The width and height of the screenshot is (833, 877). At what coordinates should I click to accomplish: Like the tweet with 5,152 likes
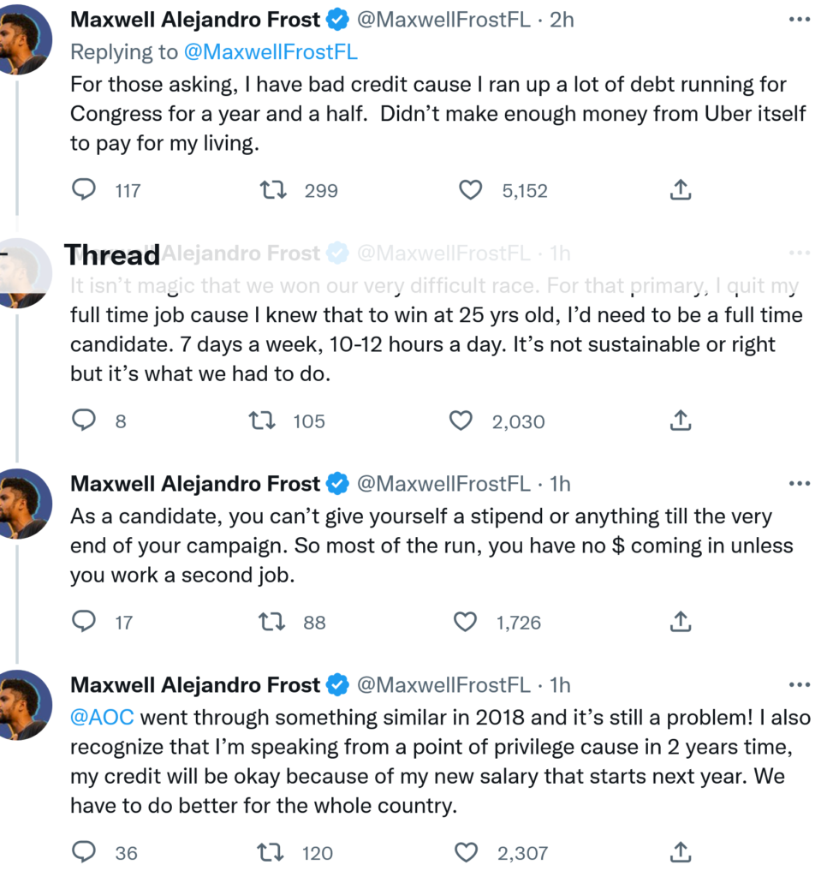point(471,189)
